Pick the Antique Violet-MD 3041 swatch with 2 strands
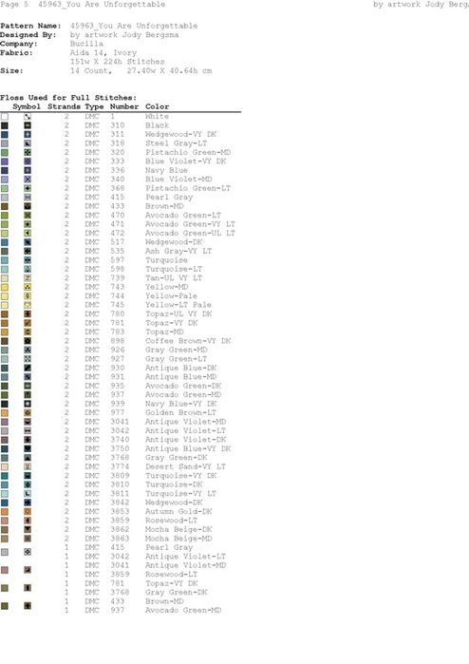 click(x=5, y=422)
